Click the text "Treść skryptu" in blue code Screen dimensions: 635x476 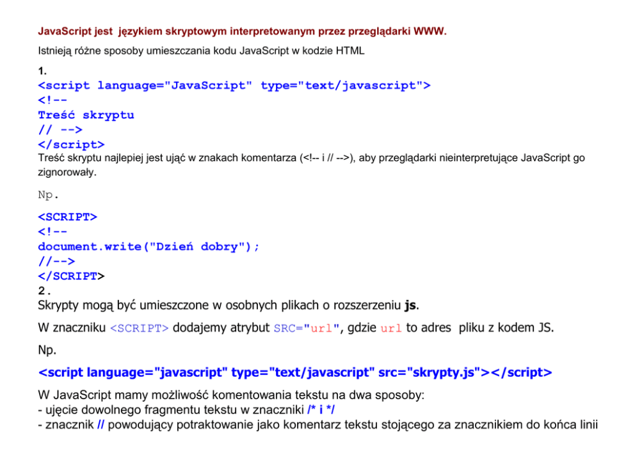click(86, 115)
